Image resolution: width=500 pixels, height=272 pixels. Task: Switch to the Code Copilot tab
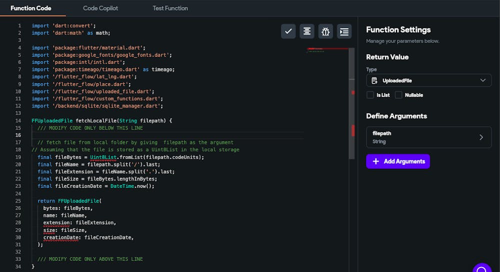(100, 8)
